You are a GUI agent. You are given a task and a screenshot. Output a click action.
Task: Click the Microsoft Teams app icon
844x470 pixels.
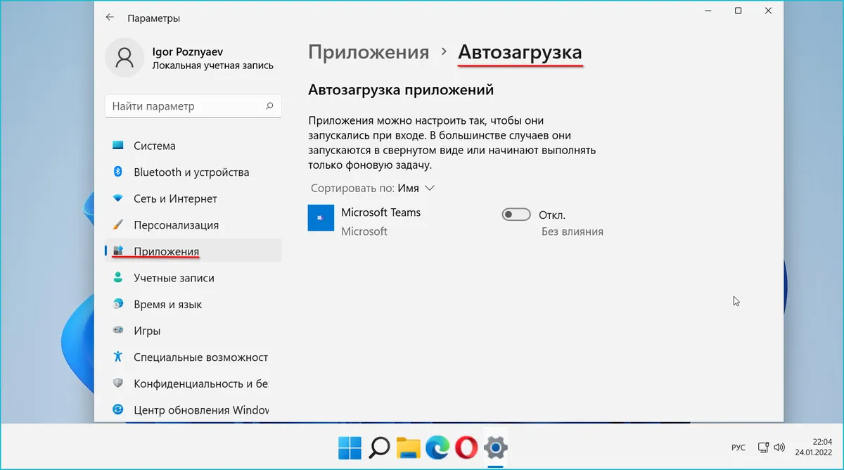pyautogui.click(x=321, y=218)
